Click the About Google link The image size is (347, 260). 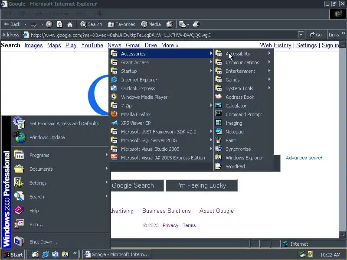point(216,211)
